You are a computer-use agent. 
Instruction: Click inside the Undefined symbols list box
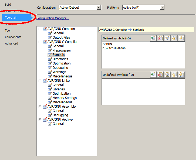point(143,92)
